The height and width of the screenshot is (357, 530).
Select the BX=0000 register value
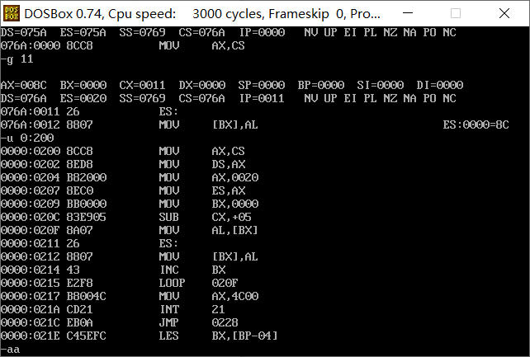(83, 85)
